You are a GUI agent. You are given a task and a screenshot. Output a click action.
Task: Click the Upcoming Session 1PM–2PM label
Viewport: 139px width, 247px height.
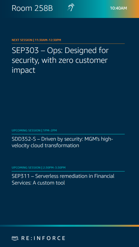tap(34, 130)
